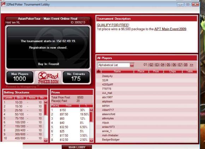This screenshot has width=205, height=149.
Task: Open the QUALIFY FOR FREE! link
Action: pyautogui.click(x=113, y=25)
